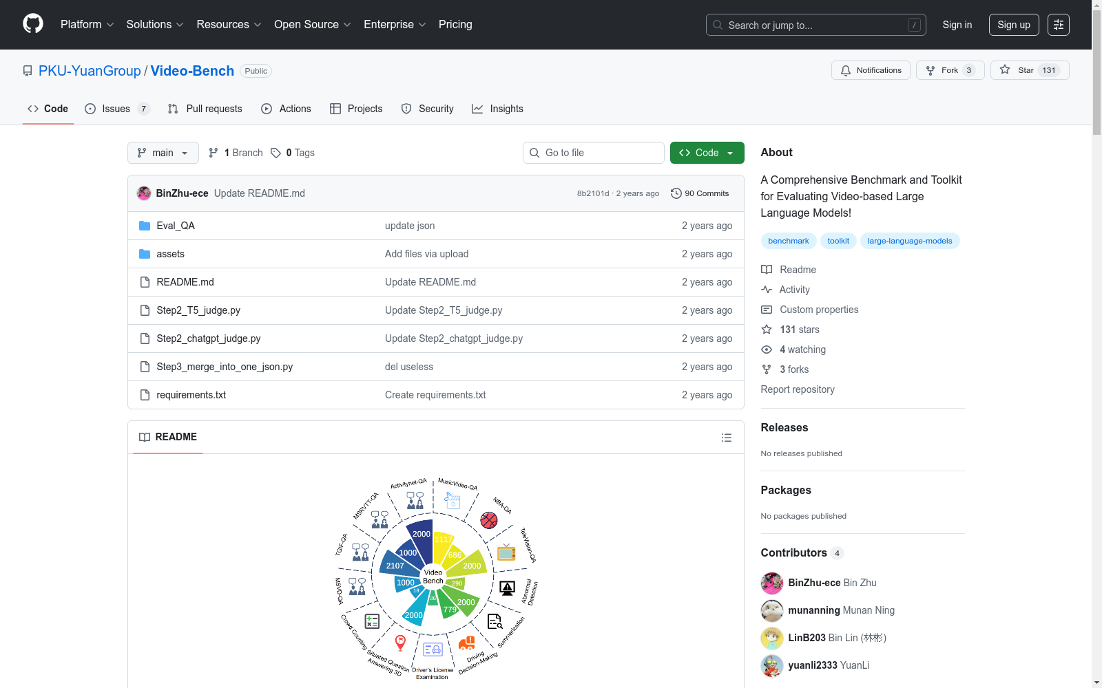
Task: Open the global navigation settings icon button
Action: click(1059, 25)
